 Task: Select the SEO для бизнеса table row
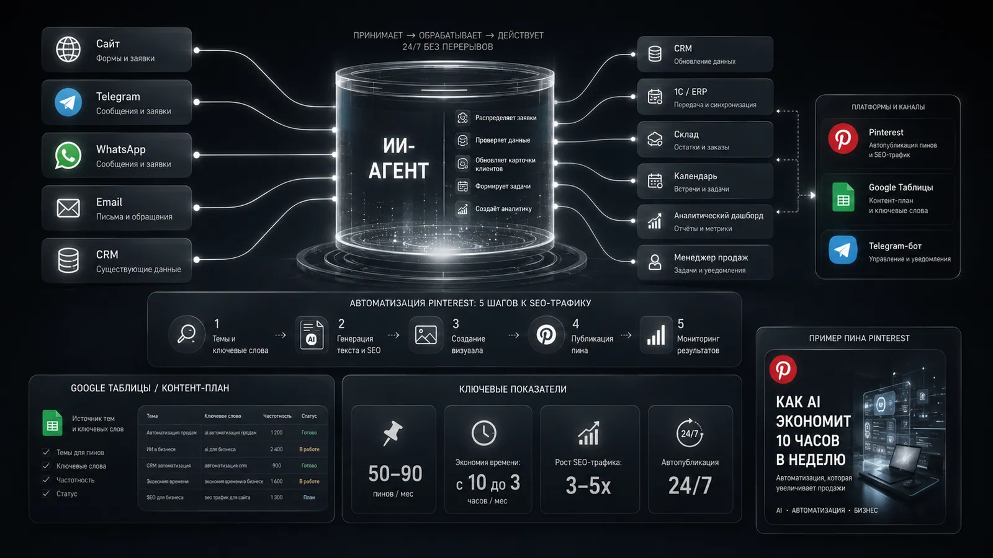click(233, 497)
